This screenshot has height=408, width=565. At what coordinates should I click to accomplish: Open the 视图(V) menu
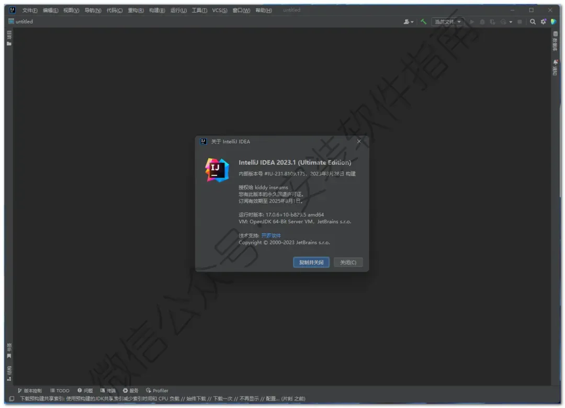tap(71, 10)
